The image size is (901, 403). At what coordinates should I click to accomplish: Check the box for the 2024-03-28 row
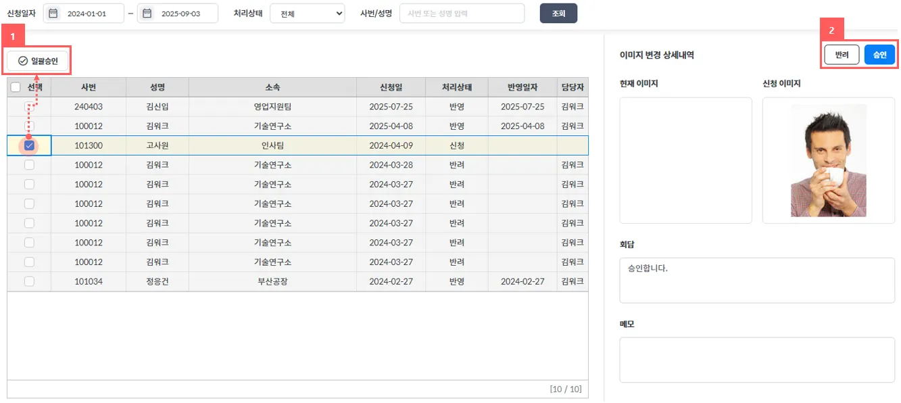(x=29, y=165)
